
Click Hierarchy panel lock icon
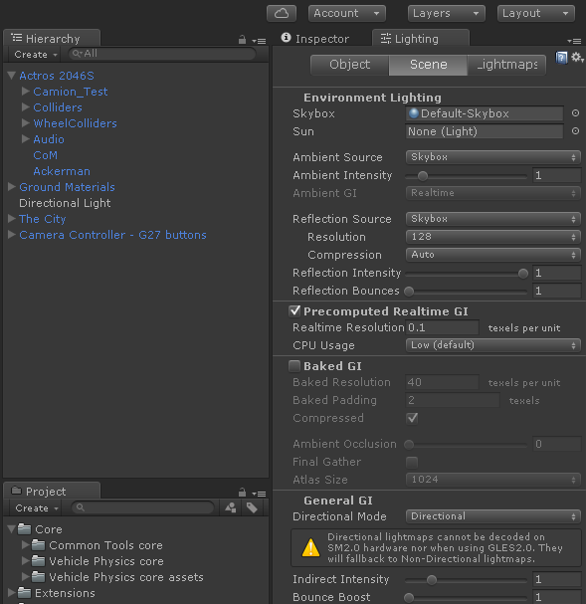coord(242,40)
